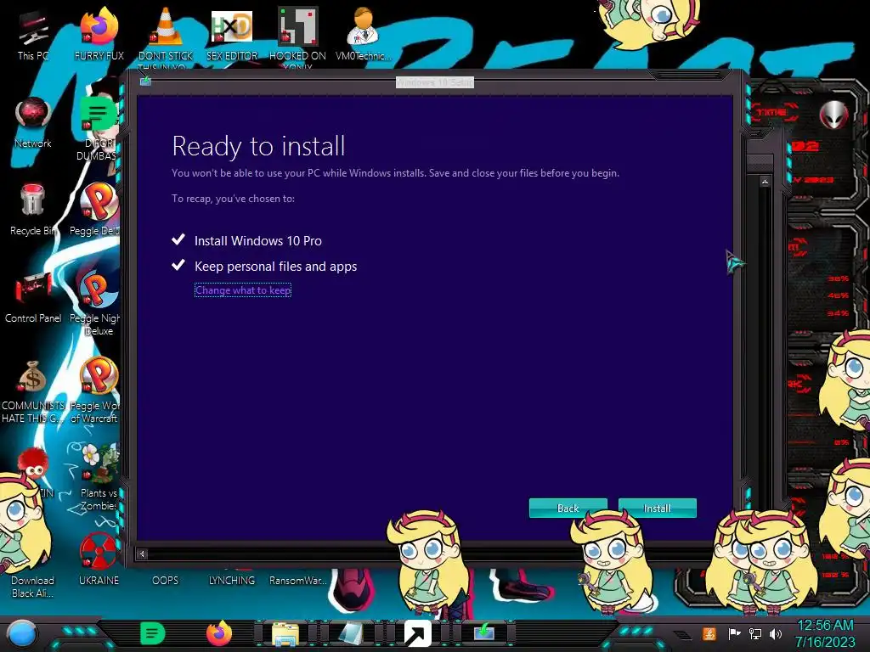Open the VM0Technic doctor desktop icon

[x=364, y=34]
